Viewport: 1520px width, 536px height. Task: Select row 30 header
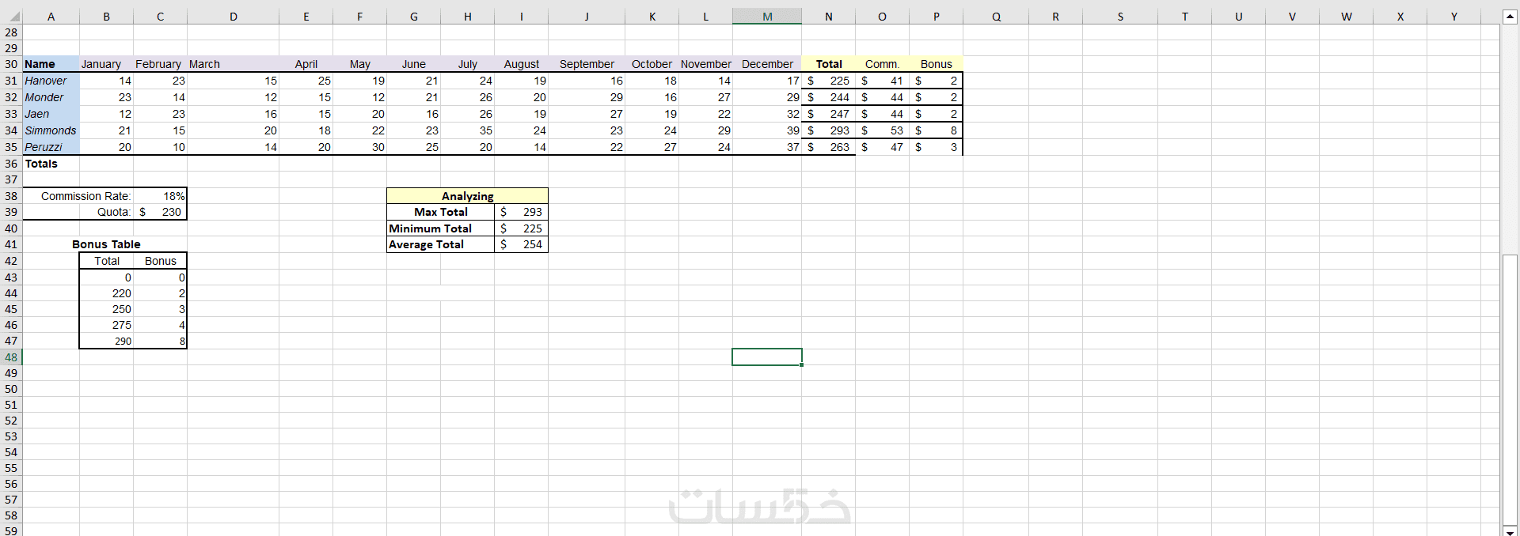click(x=11, y=64)
